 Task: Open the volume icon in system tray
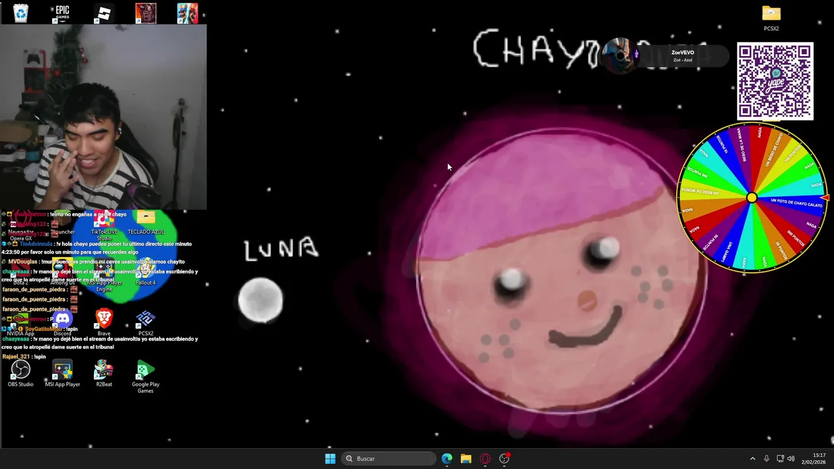791,459
